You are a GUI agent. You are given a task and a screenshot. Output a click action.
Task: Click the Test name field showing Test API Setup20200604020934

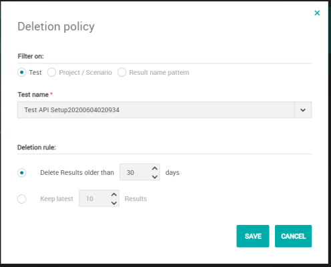tap(156, 110)
